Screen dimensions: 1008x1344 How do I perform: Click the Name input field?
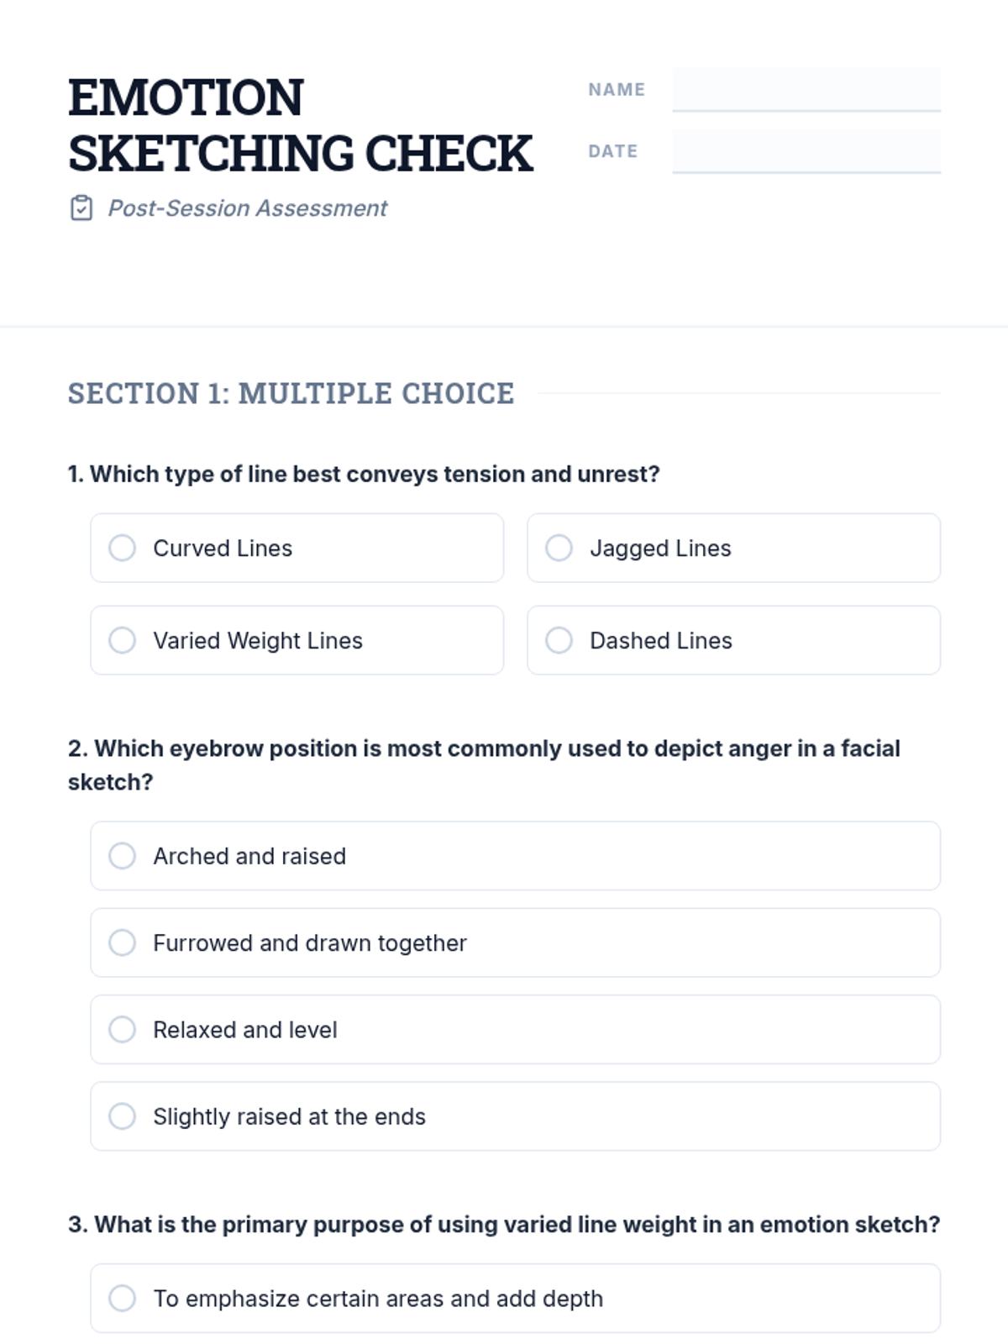pyautogui.click(x=806, y=89)
